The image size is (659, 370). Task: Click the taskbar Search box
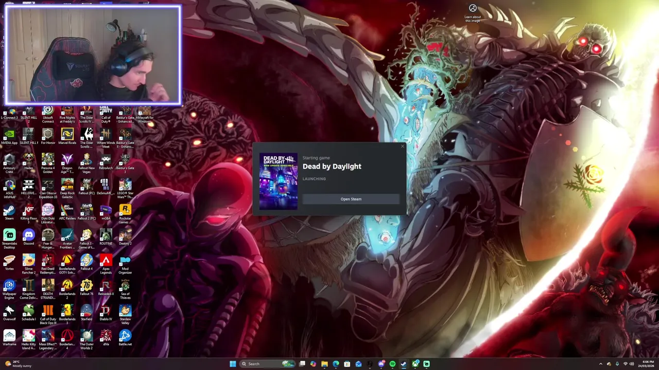[x=268, y=364]
